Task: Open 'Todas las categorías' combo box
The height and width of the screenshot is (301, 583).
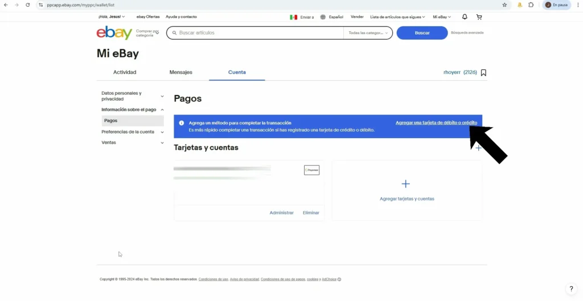Action: (368, 33)
